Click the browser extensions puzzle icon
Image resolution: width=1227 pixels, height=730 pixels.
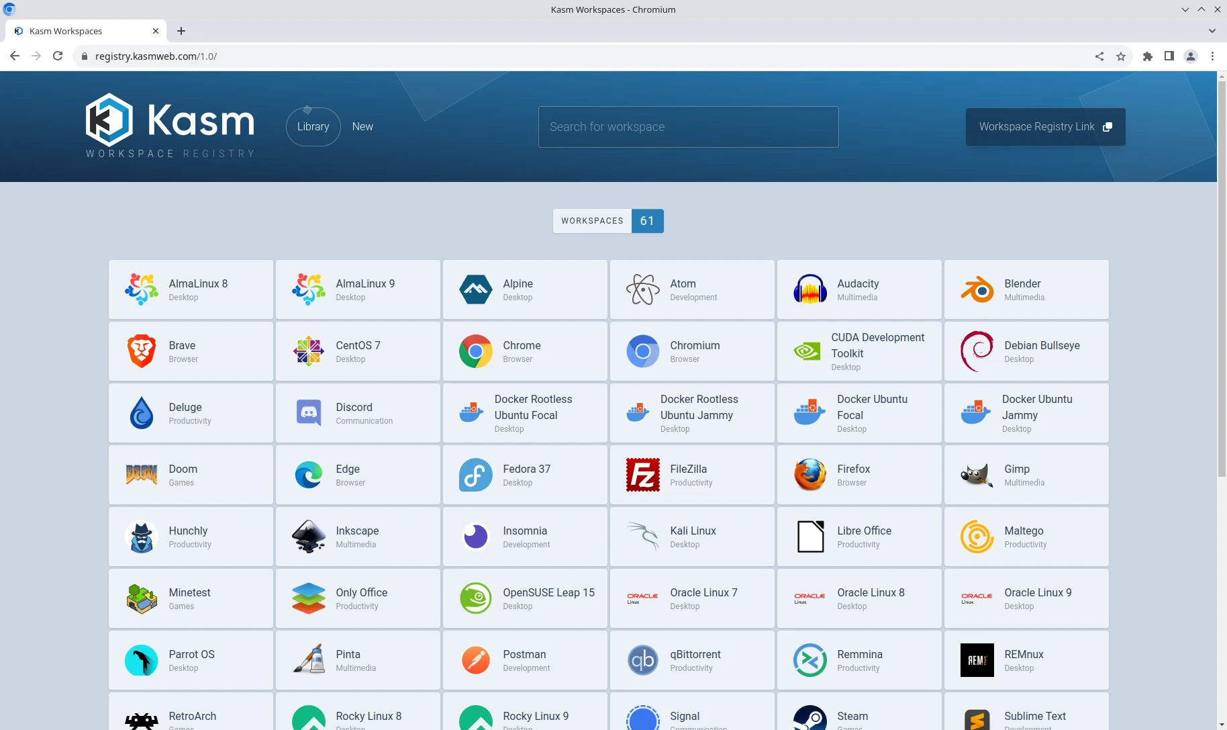click(x=1147, y=56)
